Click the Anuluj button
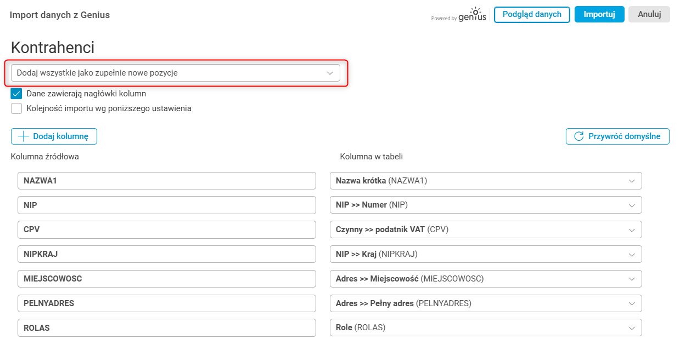 pos(649,15)
